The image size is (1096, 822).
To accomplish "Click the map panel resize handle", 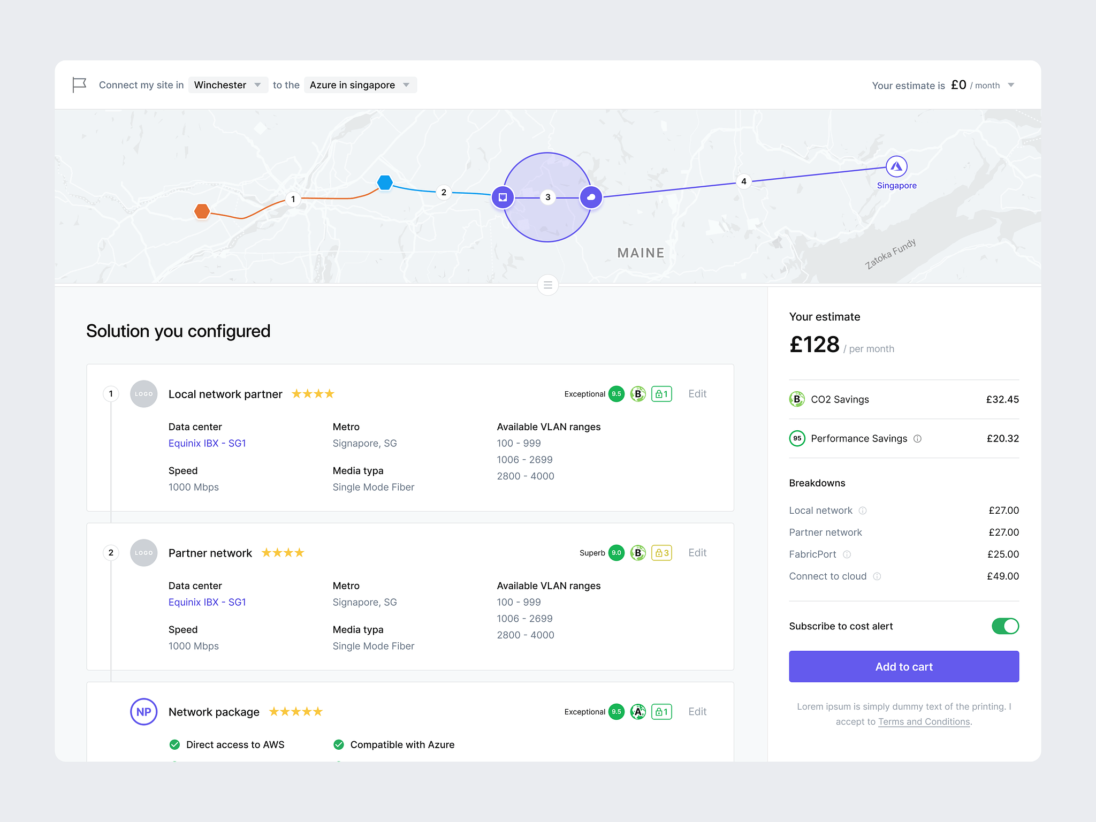I will coord(547,285).
